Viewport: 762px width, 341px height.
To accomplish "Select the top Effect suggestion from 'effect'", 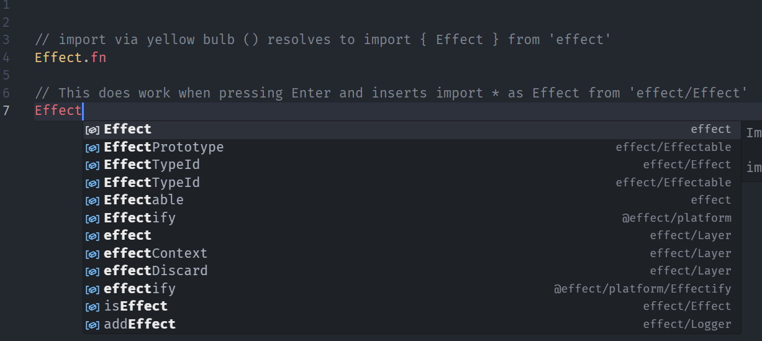I will click(127, 129).
